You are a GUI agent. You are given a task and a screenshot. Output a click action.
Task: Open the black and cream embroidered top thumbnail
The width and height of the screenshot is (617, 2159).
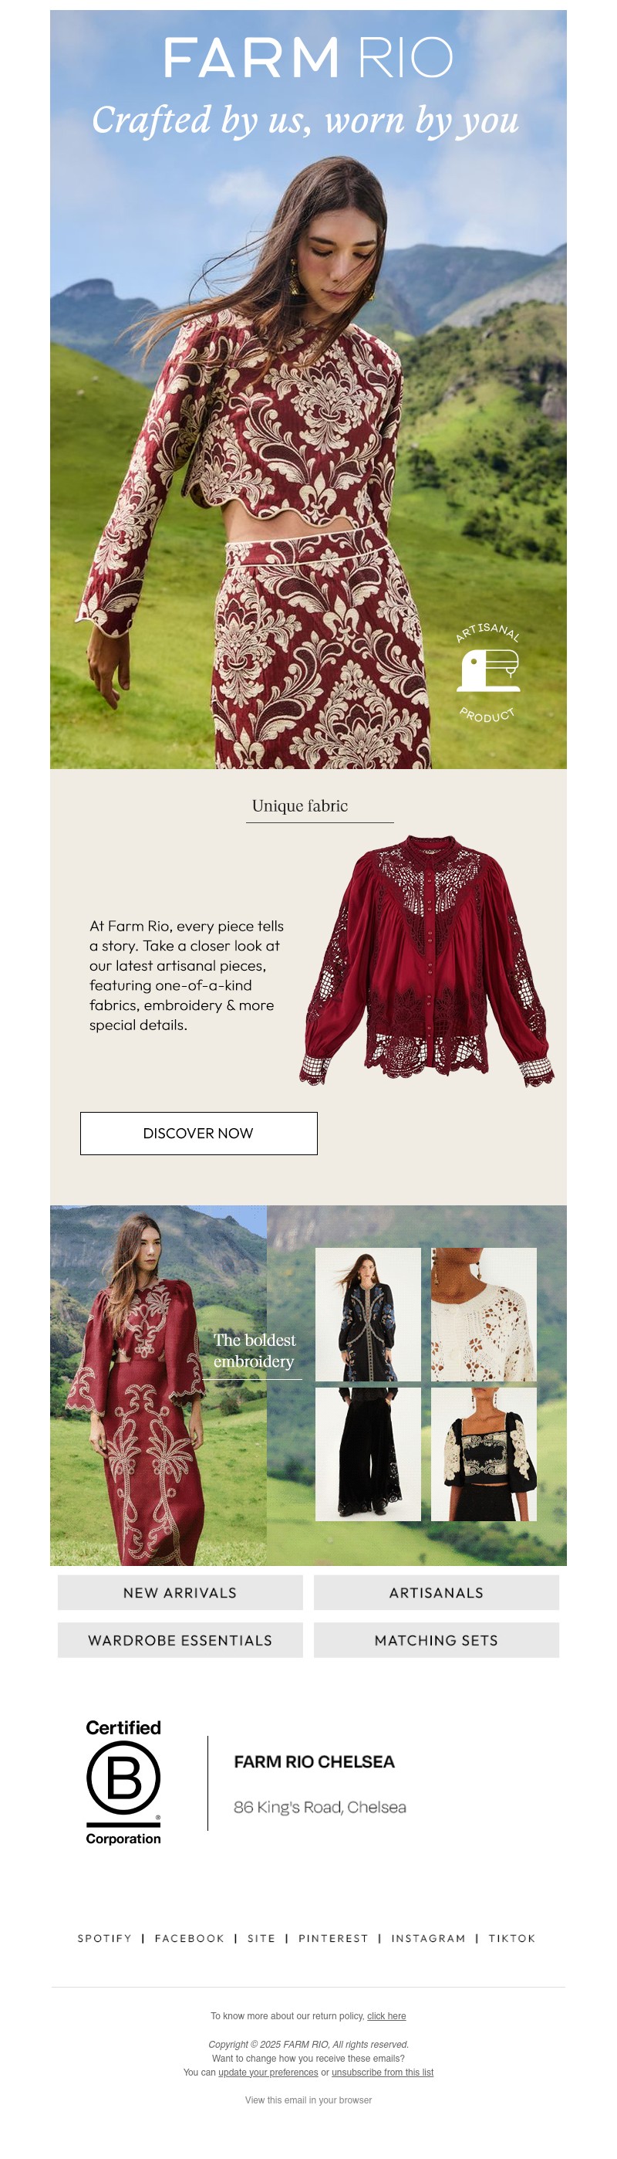pos(484,1454)
